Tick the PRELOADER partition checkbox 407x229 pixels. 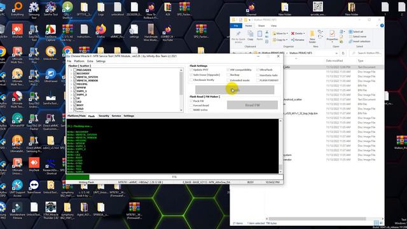[75, 70]
